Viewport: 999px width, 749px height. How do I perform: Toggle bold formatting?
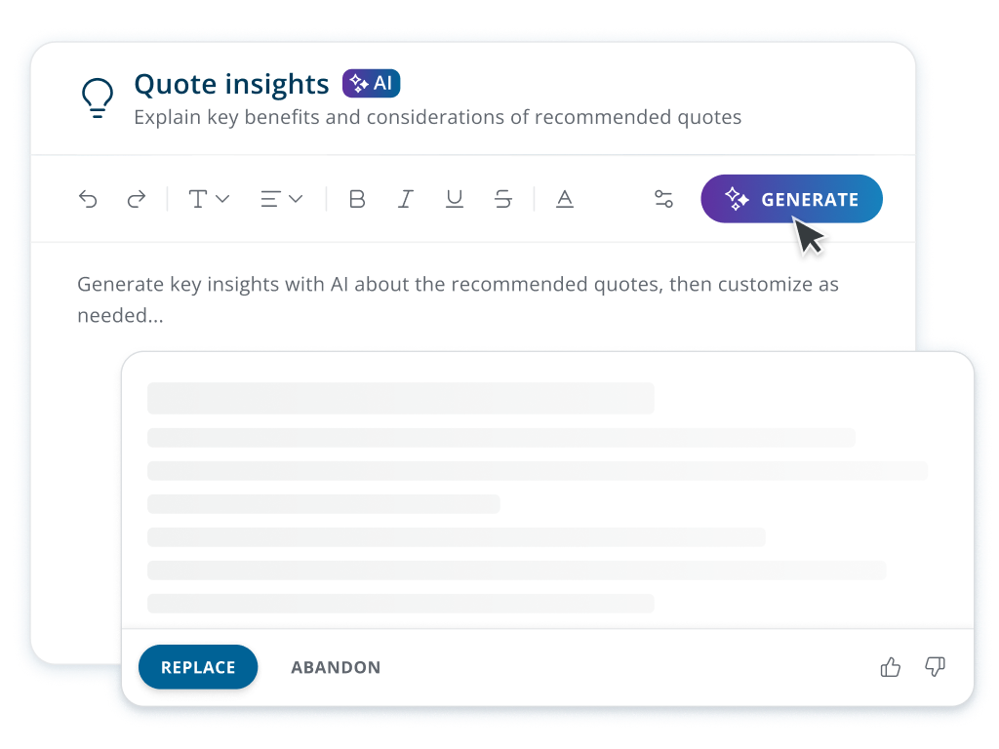click(357, 200)
